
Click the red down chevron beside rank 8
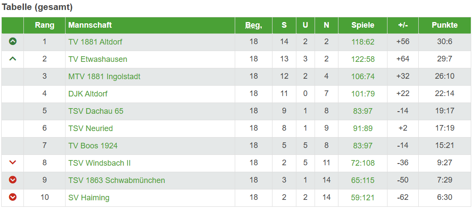tap(13, 163)
